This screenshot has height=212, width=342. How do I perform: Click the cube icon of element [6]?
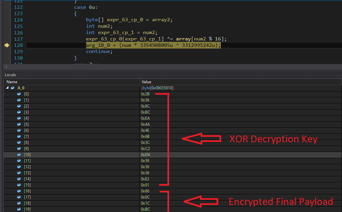[x=19, y=130]
